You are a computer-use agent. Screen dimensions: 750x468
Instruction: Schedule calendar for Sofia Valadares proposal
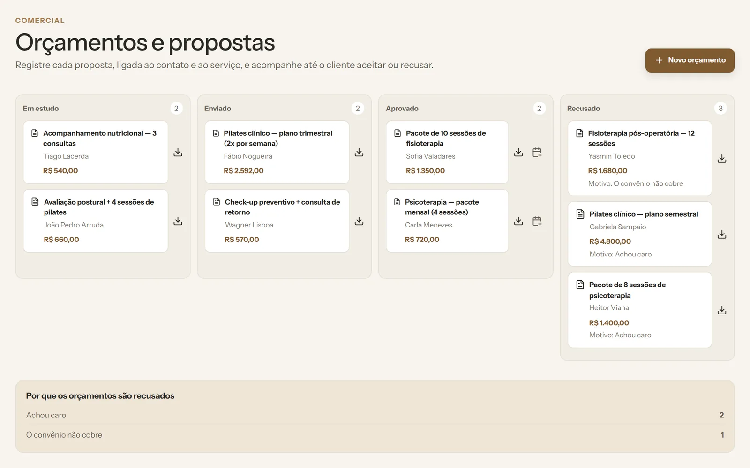click(x=537, y=153)
